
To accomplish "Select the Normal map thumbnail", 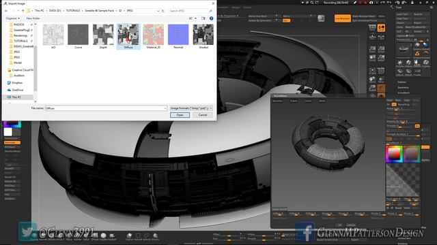I will (x=178, y=36).
